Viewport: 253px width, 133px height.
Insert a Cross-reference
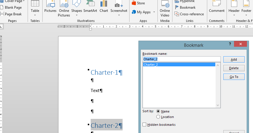tap(189, 14)
